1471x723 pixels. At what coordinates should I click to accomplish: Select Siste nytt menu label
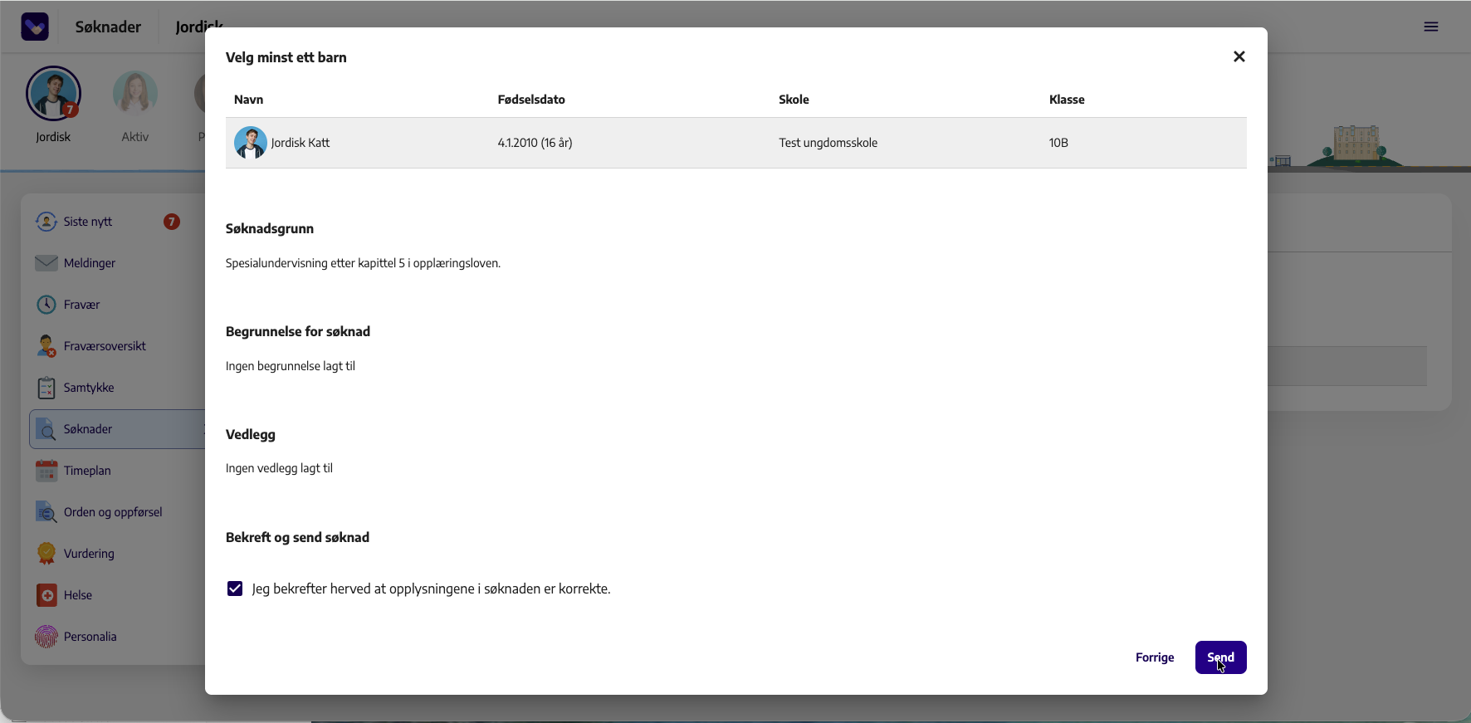(88, 222)
